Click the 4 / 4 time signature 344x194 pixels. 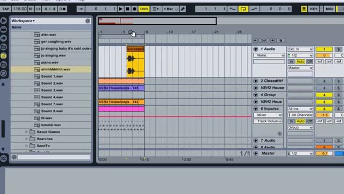(50, 9)
